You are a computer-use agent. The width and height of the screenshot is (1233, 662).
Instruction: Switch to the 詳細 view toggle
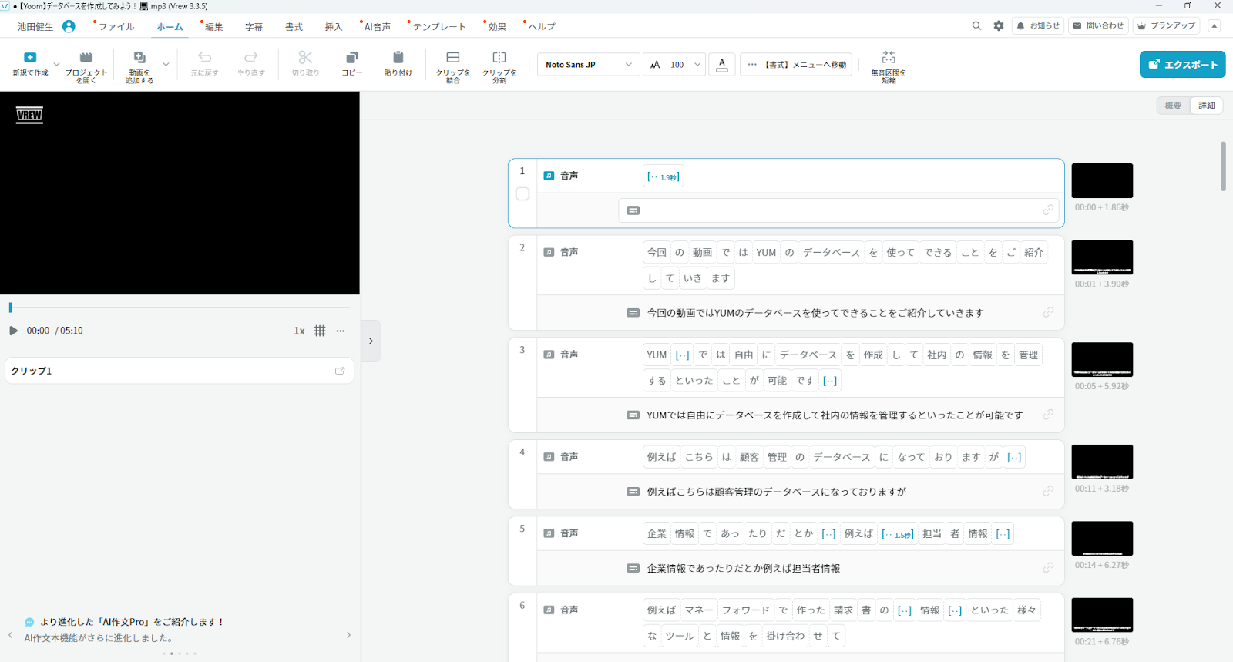[1207, 106]
